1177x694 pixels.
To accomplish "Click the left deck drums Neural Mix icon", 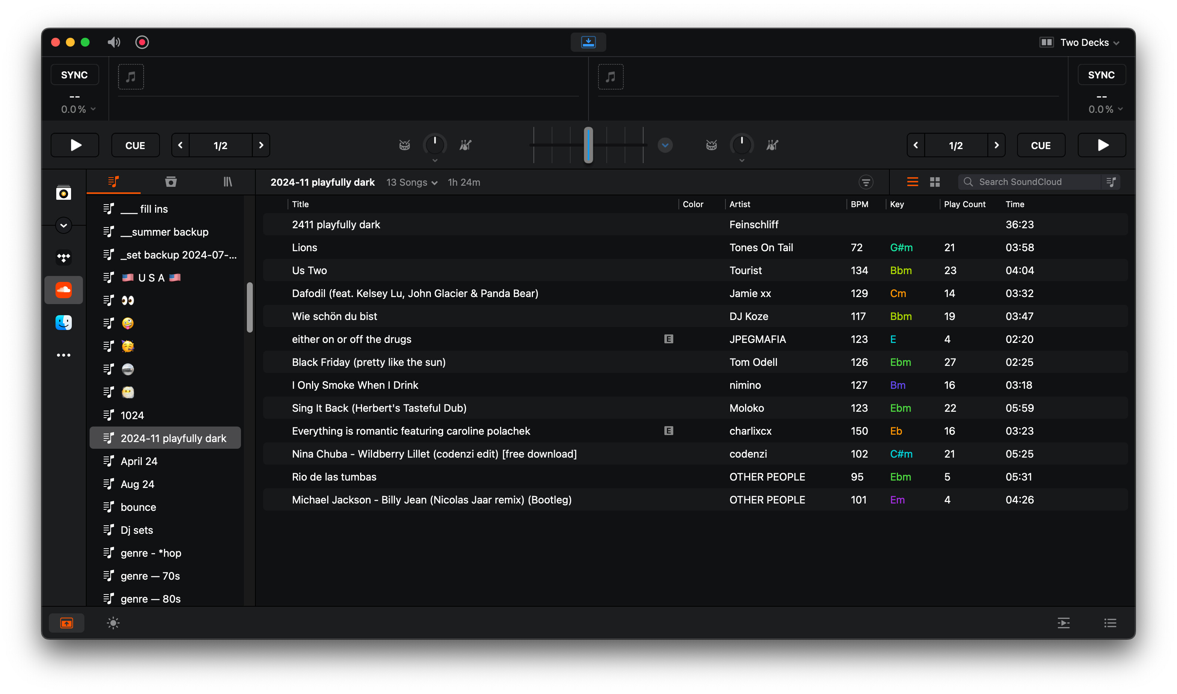I will (x=405, y=145).
